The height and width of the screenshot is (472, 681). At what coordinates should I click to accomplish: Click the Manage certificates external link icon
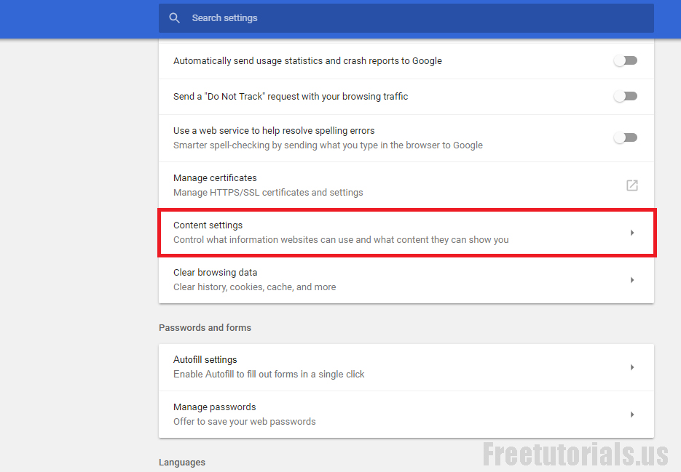(x=631, y=185)
